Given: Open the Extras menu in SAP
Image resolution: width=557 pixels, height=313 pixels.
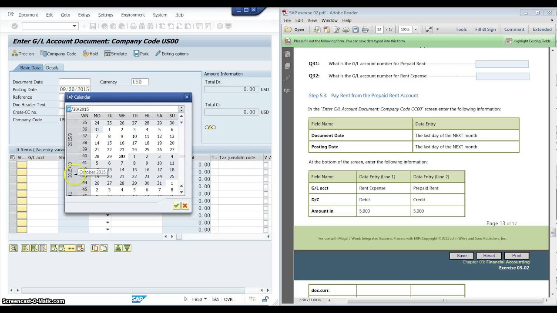Looking at the screenshot, I should click(x=84, y=15).
